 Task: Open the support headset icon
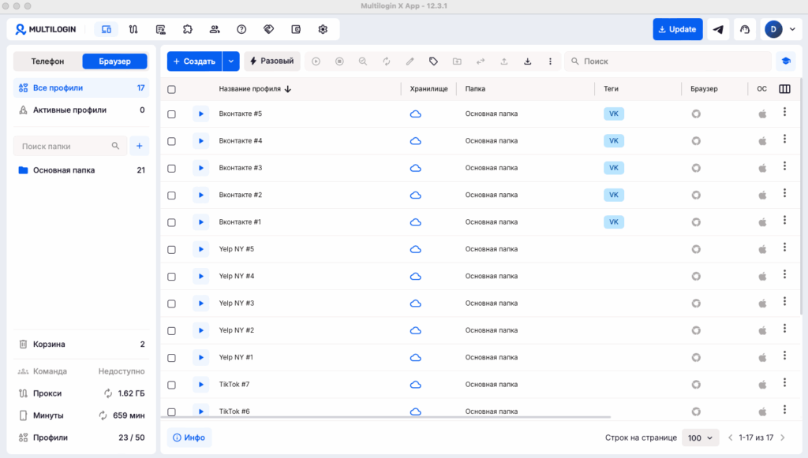pos(745,29)
